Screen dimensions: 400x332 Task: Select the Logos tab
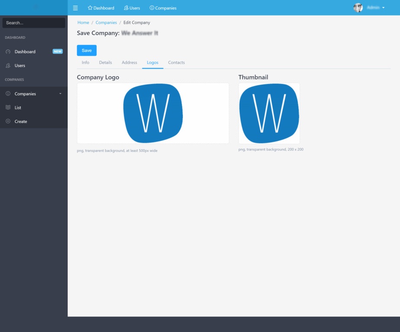(153, 63)
